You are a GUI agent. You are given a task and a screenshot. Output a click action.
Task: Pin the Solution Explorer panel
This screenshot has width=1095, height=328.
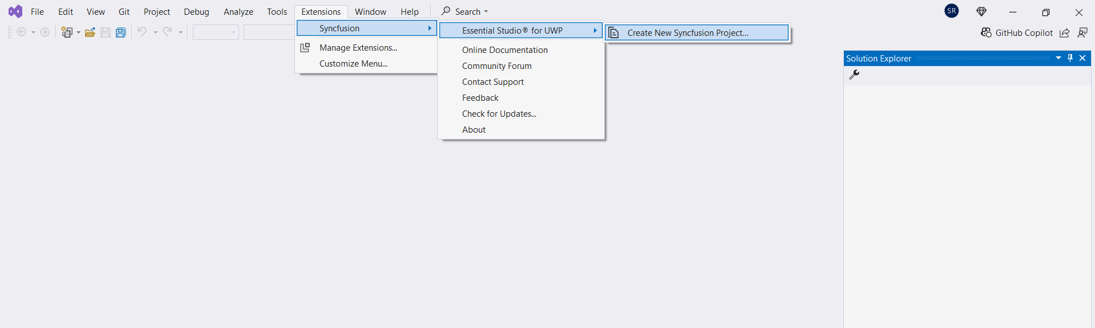(1070, 58)
